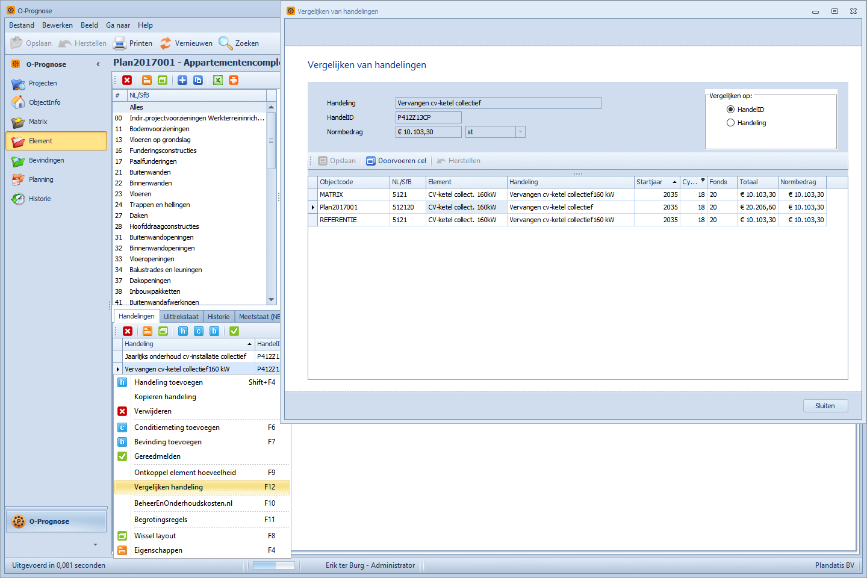
Task: Open Projecten in the sidebar
Action: (43, 84)
